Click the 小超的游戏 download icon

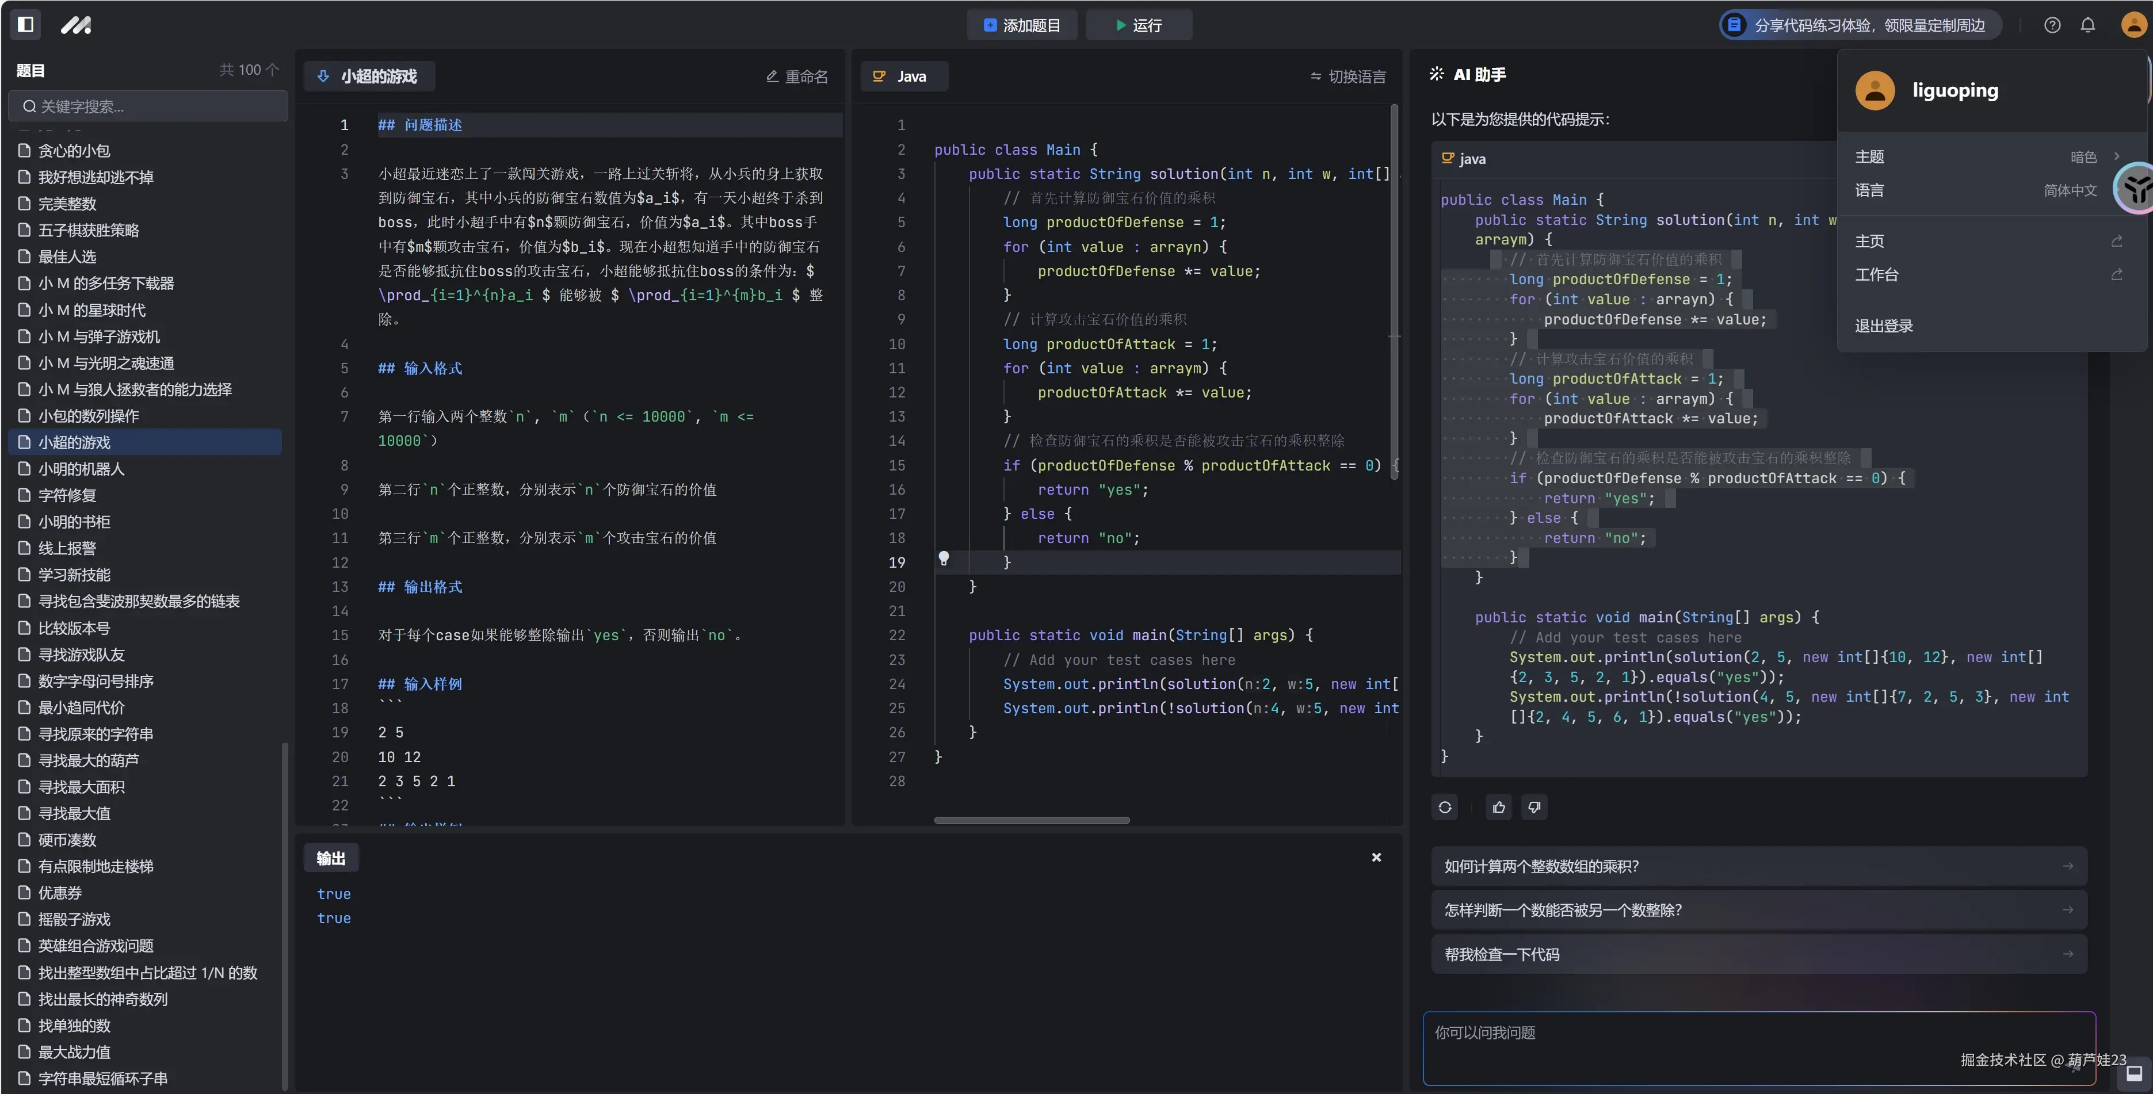coord(323,76)
